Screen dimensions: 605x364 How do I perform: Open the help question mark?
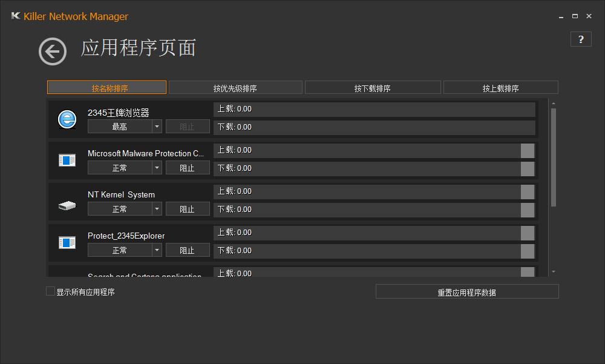[581, 39]
